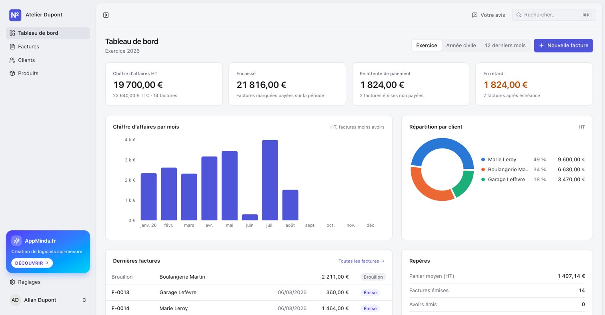Open invoice F-0013
This screenshot has height=315, width=605.
tap(249, 293)
